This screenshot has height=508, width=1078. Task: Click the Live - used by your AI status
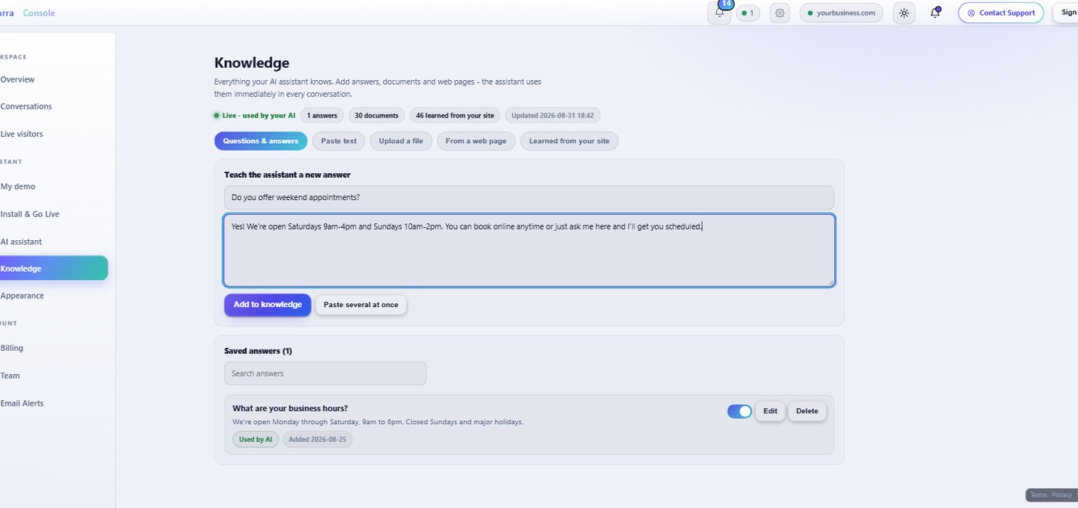pos(255,115)
